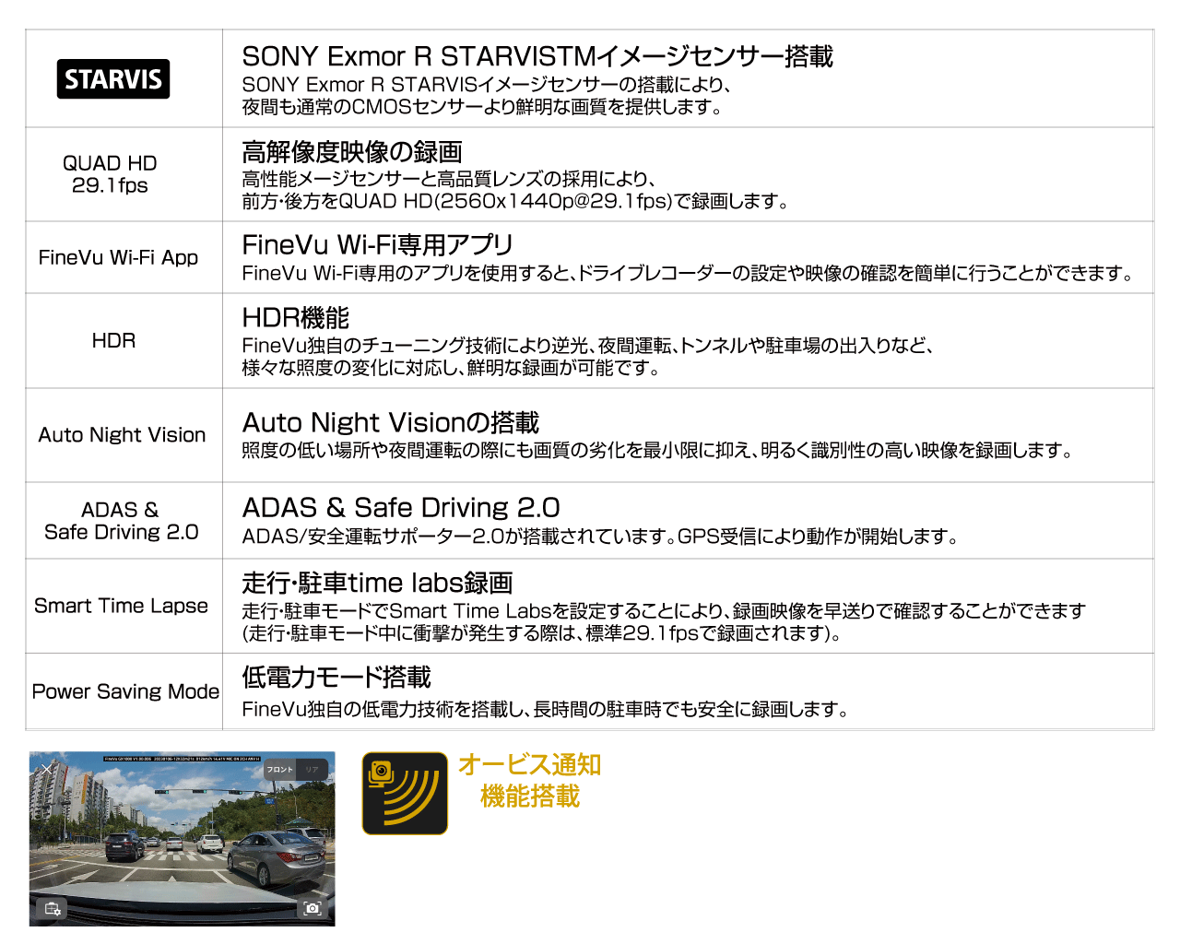Click the speed camera alert icon

click(405, 793)
